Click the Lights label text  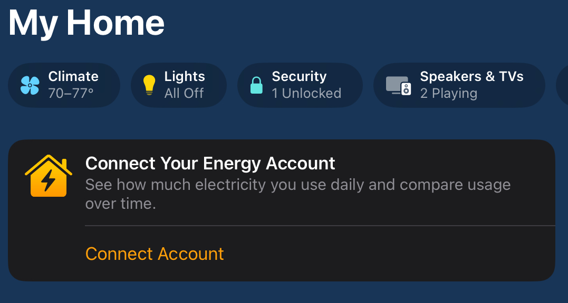(185, 77)
